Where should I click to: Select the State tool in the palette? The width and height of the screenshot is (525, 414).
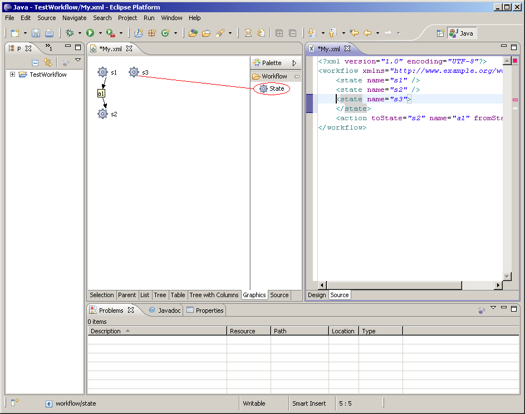[272, 88]
